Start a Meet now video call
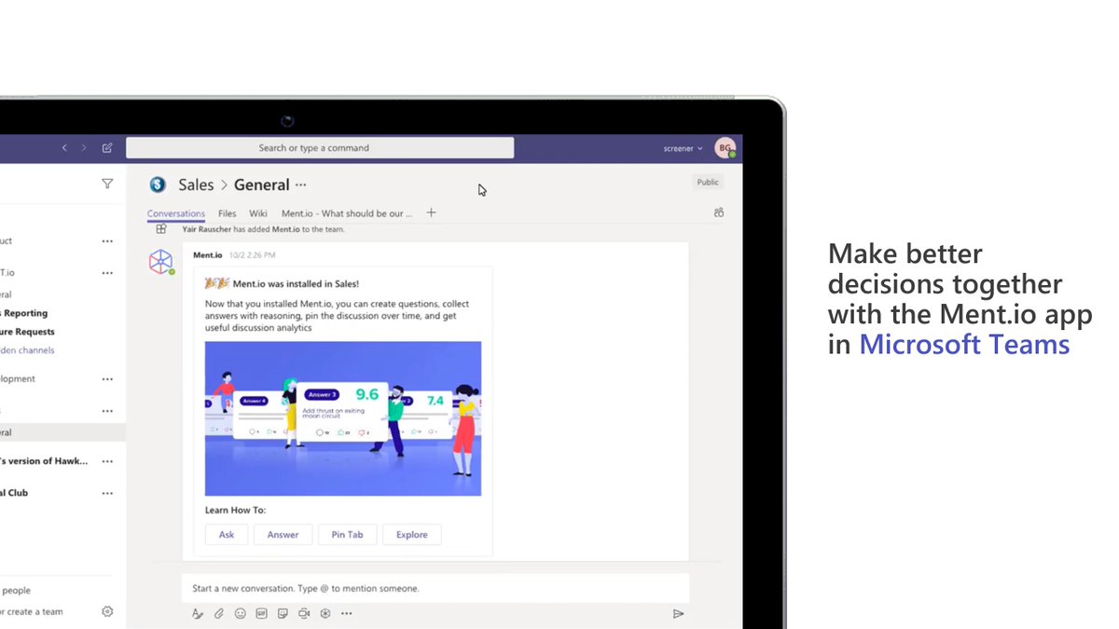This screenshot has height=629, width=1119. click(304, 613)
